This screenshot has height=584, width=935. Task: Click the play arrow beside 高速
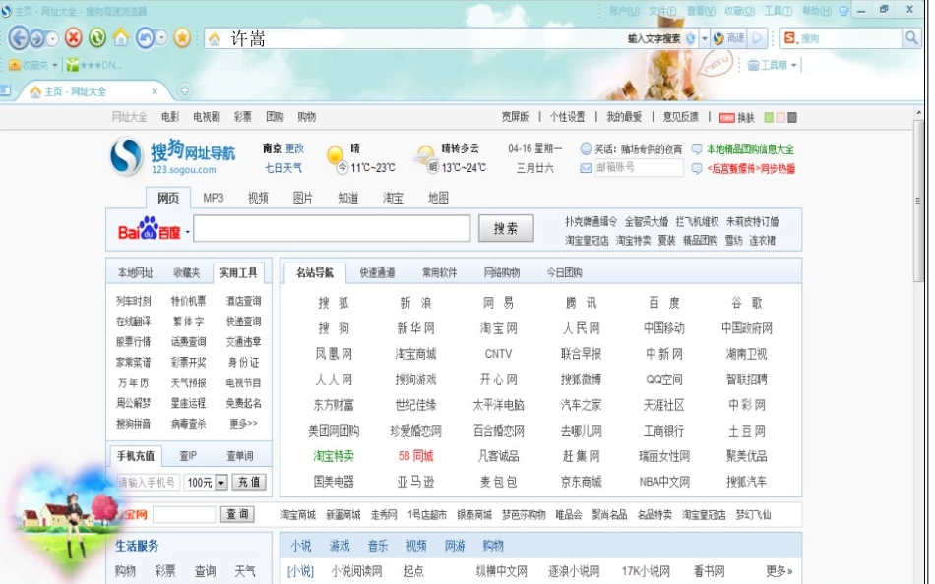coord(757,38)
